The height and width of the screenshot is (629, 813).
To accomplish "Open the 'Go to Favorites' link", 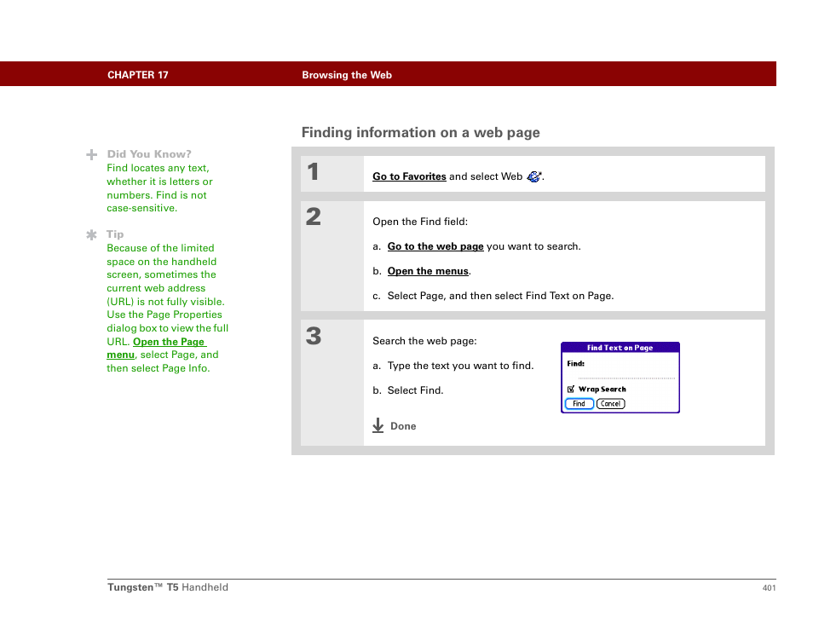I will click(x=409, y=176).
